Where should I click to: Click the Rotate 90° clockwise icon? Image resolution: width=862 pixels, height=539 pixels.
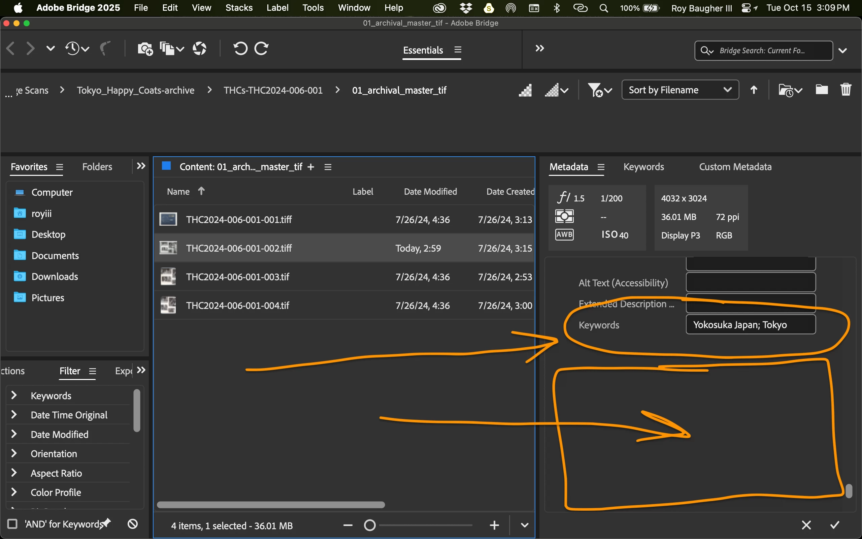pyautogui.click(x=261, y=49)
